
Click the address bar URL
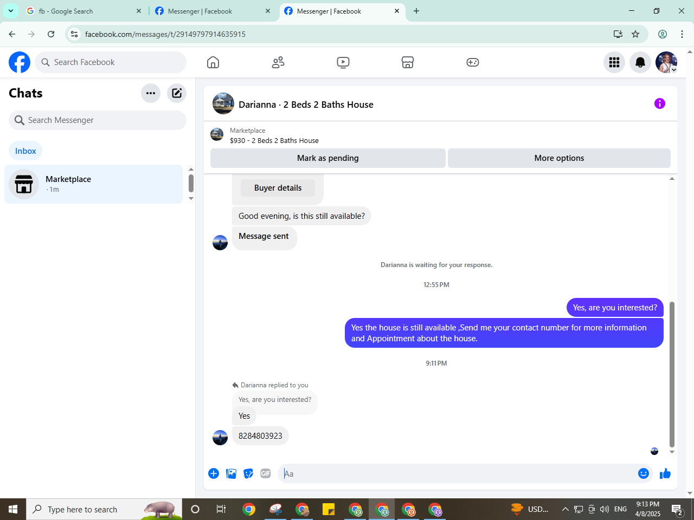[165, 34]
